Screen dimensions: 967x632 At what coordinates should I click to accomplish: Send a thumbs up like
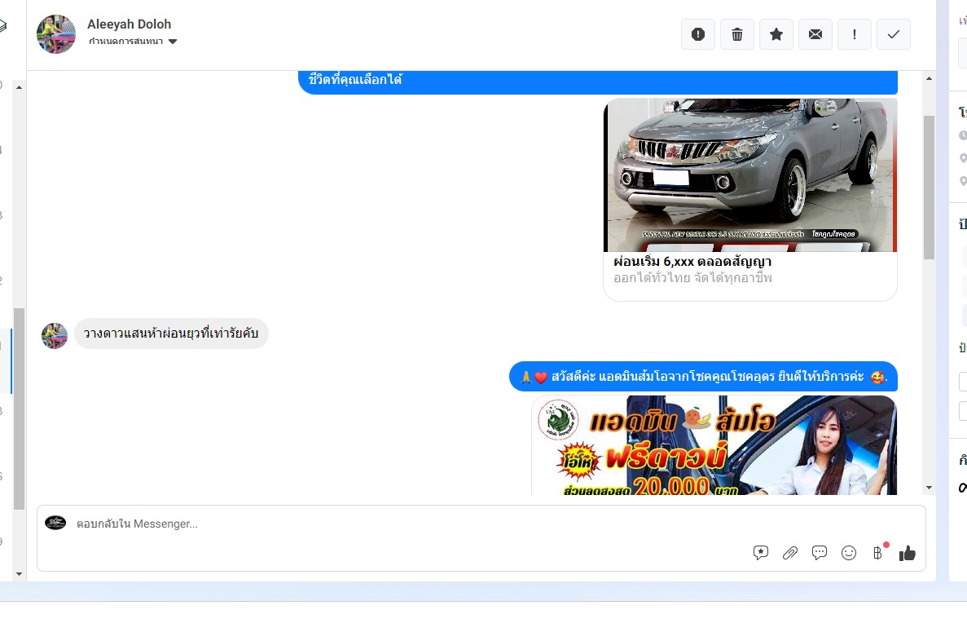(908, 553)
